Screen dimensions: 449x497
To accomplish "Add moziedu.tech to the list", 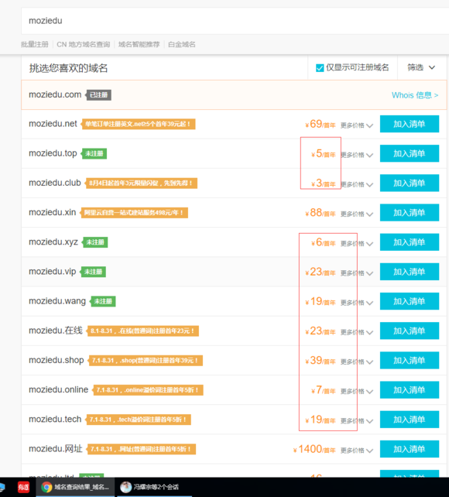I will pyautogui.click(x=410, y=420).
